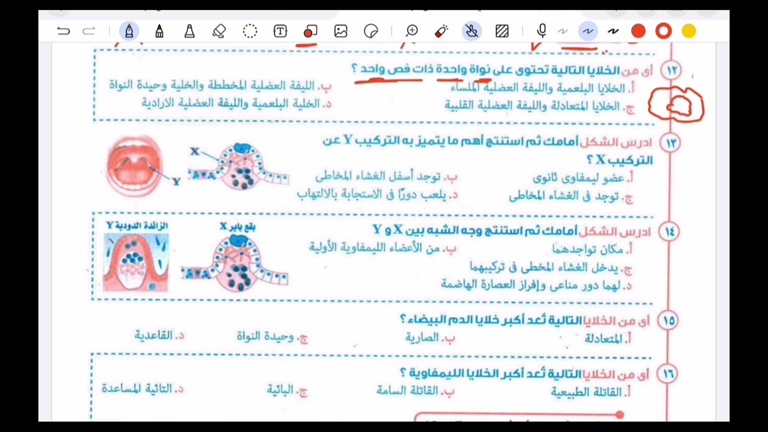The width and height of the screenshot is (768, 432).
Task: Click answer 'ب. القاتلة السامة' in question 16
Action: [415, 391]
